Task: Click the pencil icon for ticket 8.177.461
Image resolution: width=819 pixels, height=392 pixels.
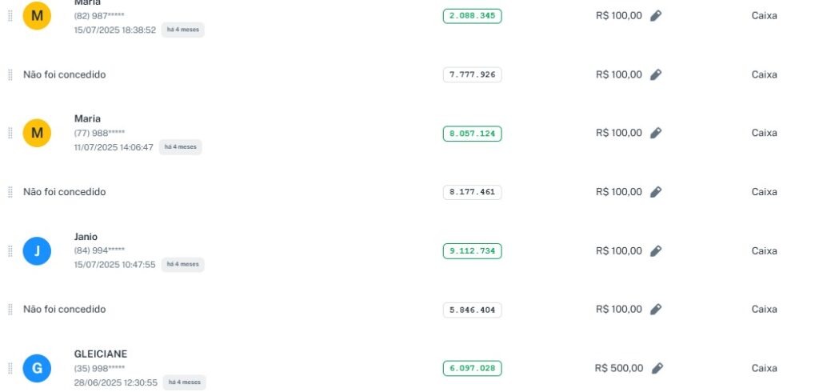Action: (x=656, y=192)
